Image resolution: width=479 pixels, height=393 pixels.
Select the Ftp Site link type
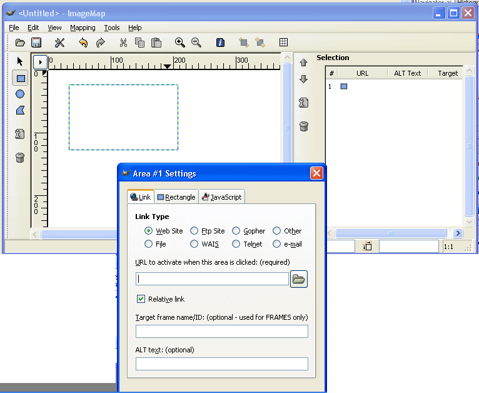[194, 231]
